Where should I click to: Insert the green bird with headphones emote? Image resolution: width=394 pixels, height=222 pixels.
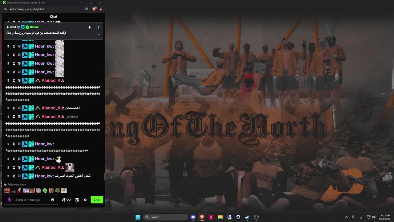click(x=45, y=191)
